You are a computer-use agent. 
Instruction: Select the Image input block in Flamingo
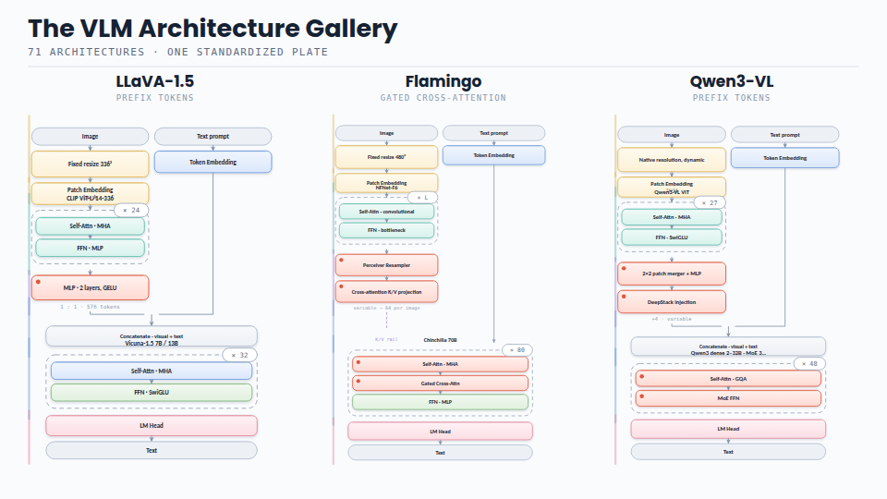(386, 133)
